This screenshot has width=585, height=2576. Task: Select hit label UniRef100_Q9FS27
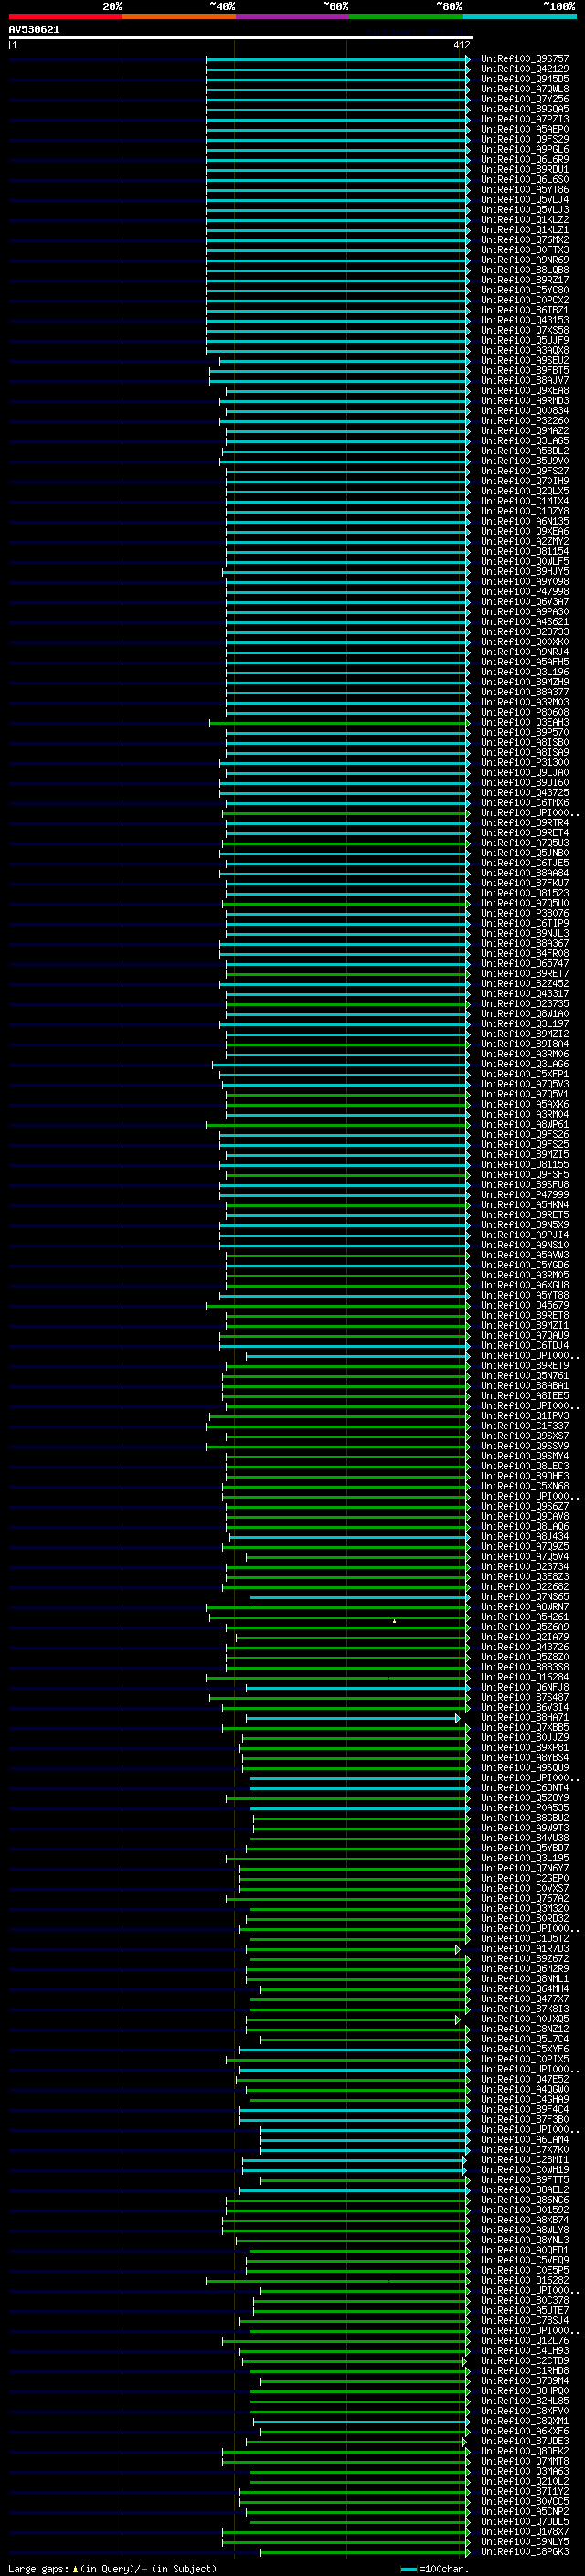point(524,471)
